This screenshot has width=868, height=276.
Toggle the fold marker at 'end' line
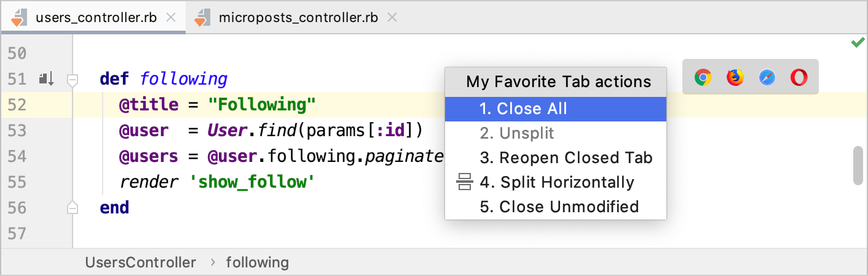tap(73, 207)
